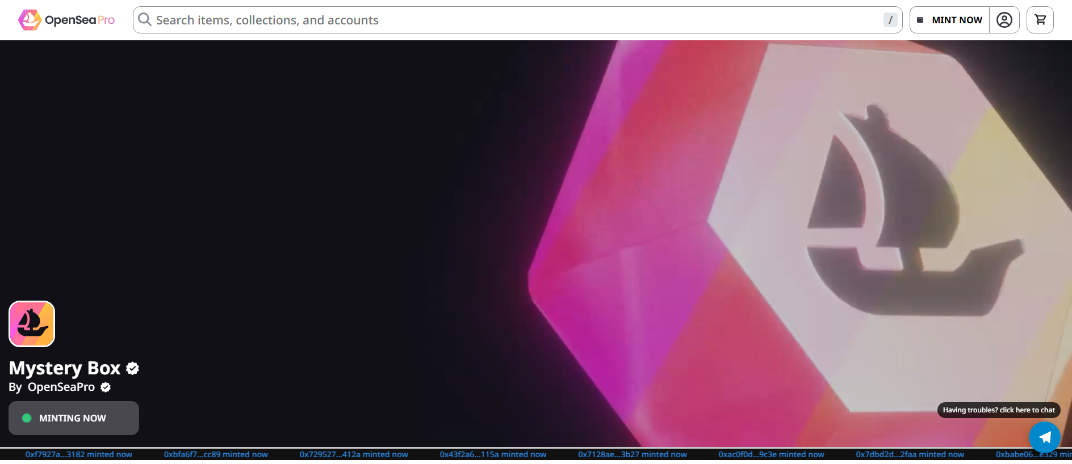The width and height of the screenshot is (1072, 464).
Task: Click the '0x43f2a6...115a minted now' ticker entry
Action: tap(493, 454)
